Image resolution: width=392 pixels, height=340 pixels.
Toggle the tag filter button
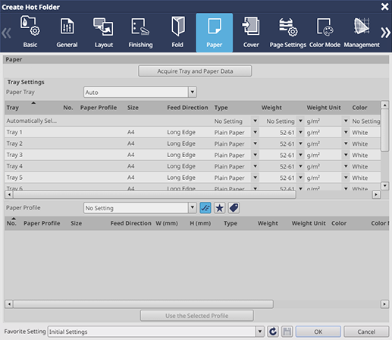point(234,208)
